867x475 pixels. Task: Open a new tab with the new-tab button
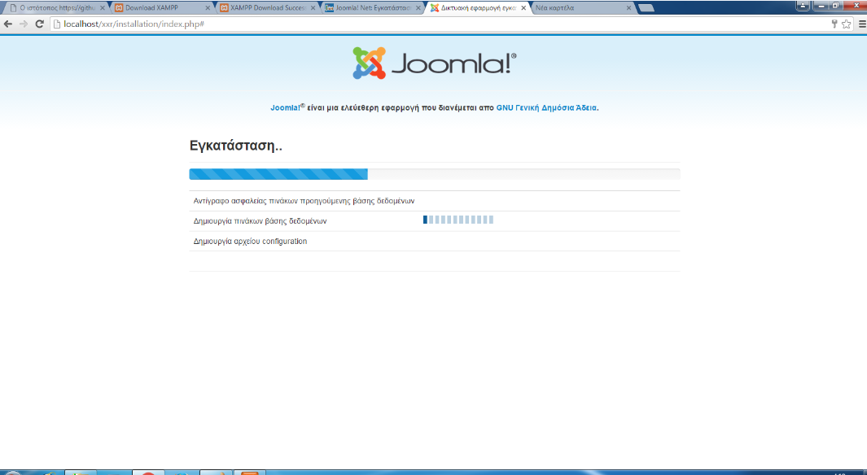(x=646, y=8)
